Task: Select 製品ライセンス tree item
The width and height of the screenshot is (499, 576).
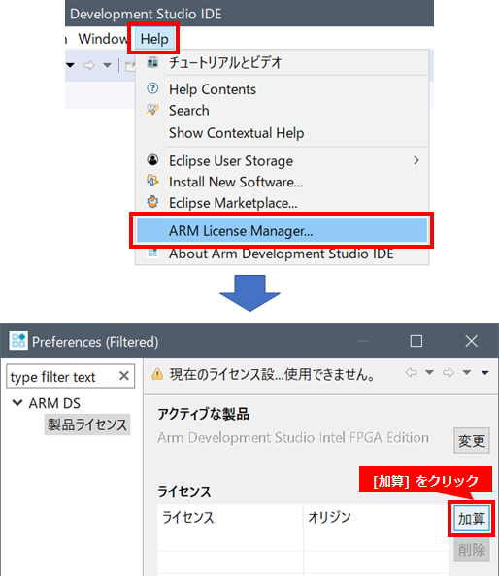Action: (87, 425)
